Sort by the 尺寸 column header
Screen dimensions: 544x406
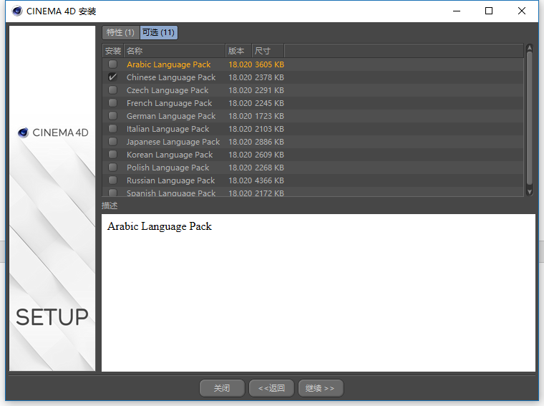tap(268, 51)
